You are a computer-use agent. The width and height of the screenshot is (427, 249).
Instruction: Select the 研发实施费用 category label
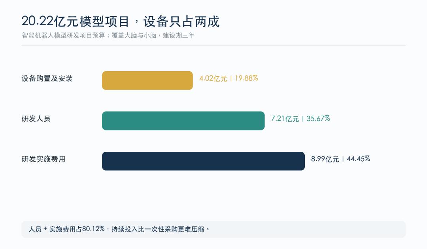coord(43,159)
